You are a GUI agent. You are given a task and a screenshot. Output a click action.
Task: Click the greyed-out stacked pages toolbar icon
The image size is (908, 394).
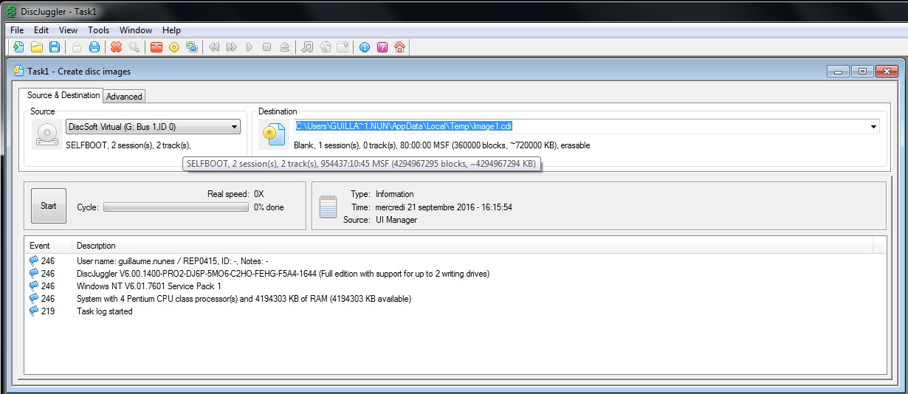coord(325,47)
